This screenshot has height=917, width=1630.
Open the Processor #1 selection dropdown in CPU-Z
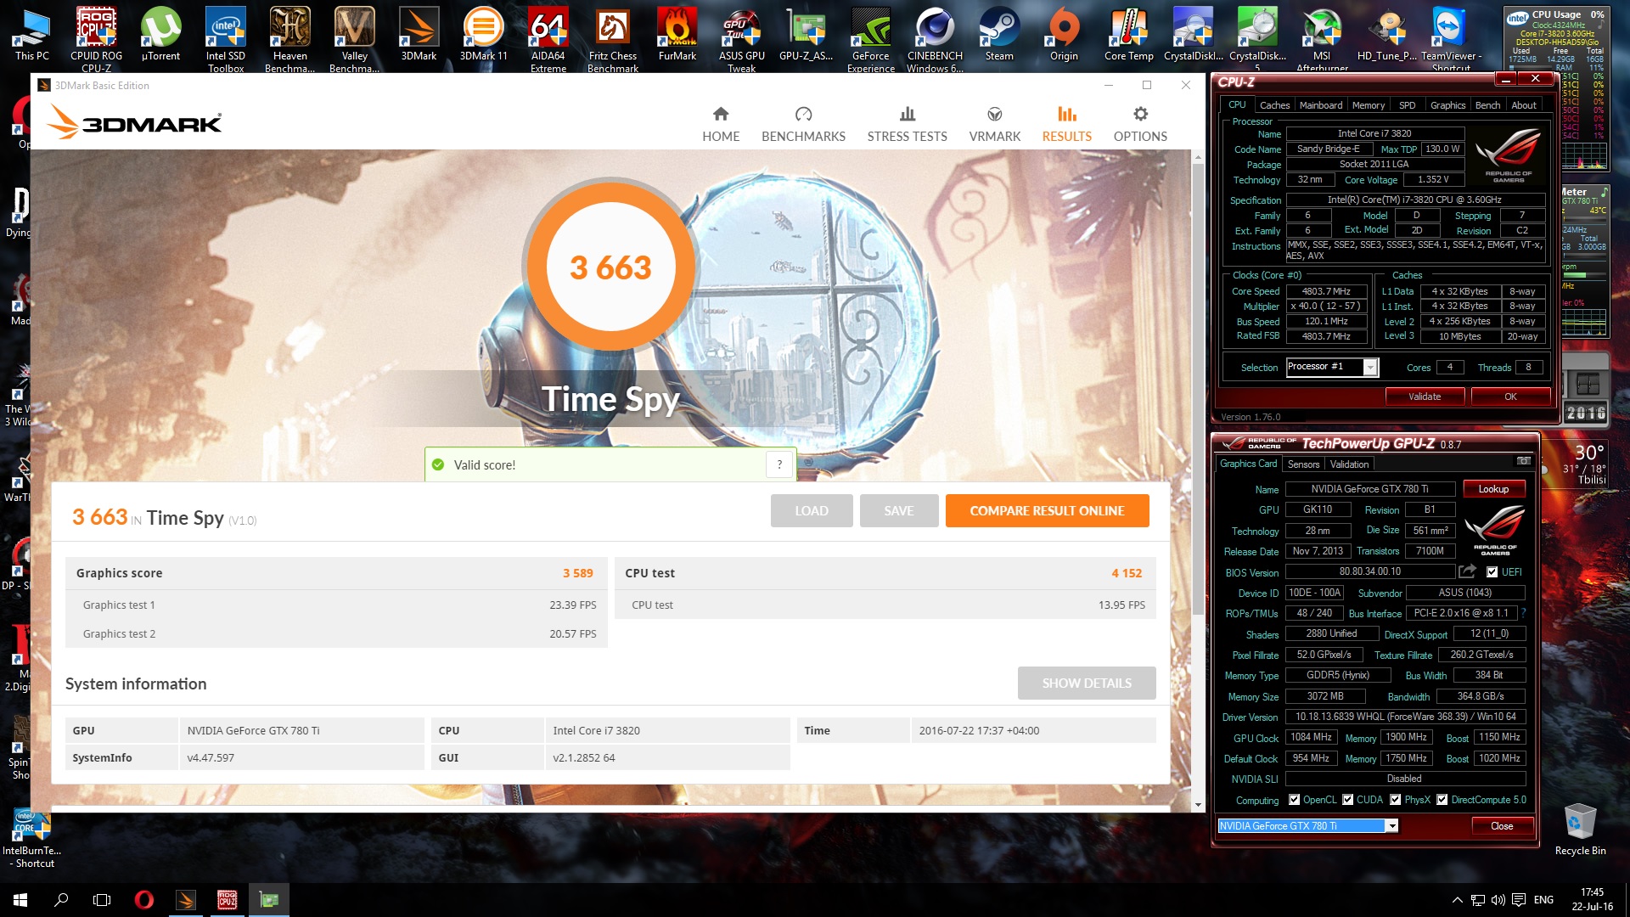click(1369, 367)
